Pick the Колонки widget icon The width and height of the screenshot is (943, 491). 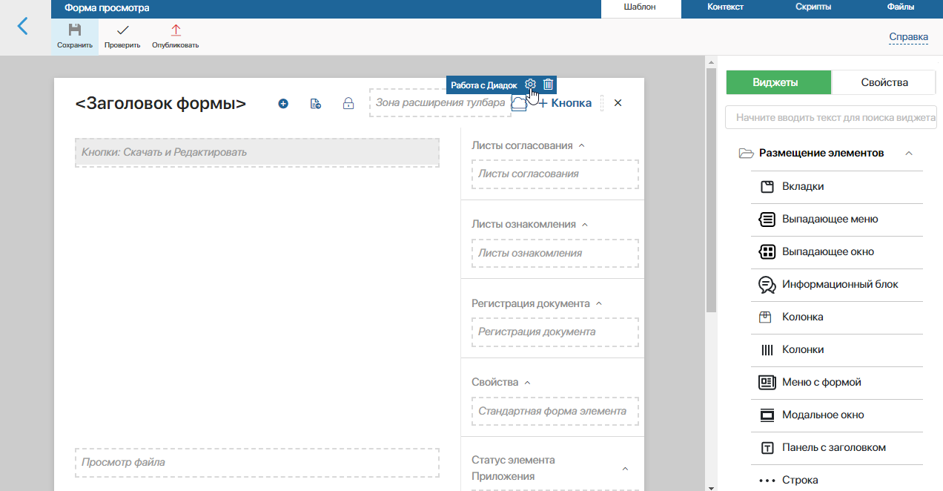[x=767, y=350]
